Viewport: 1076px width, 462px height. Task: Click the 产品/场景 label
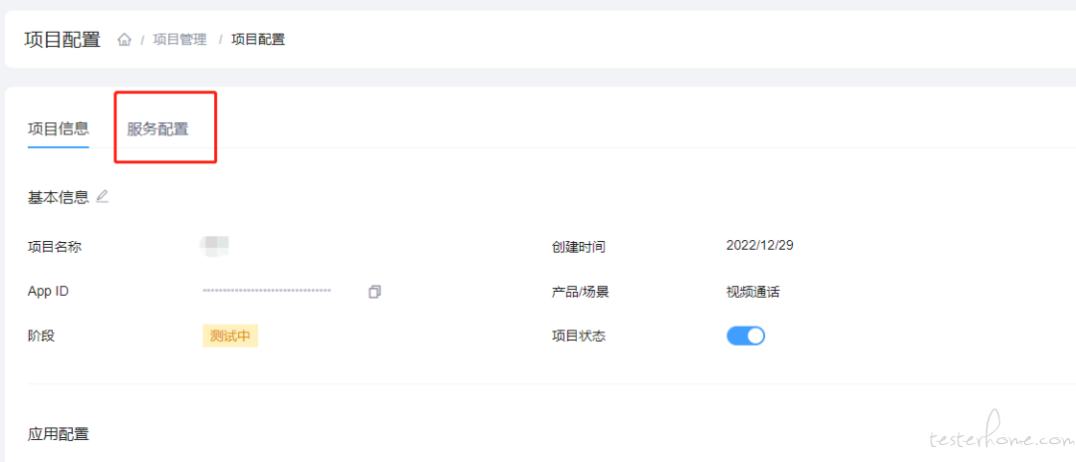click(581, 292)
